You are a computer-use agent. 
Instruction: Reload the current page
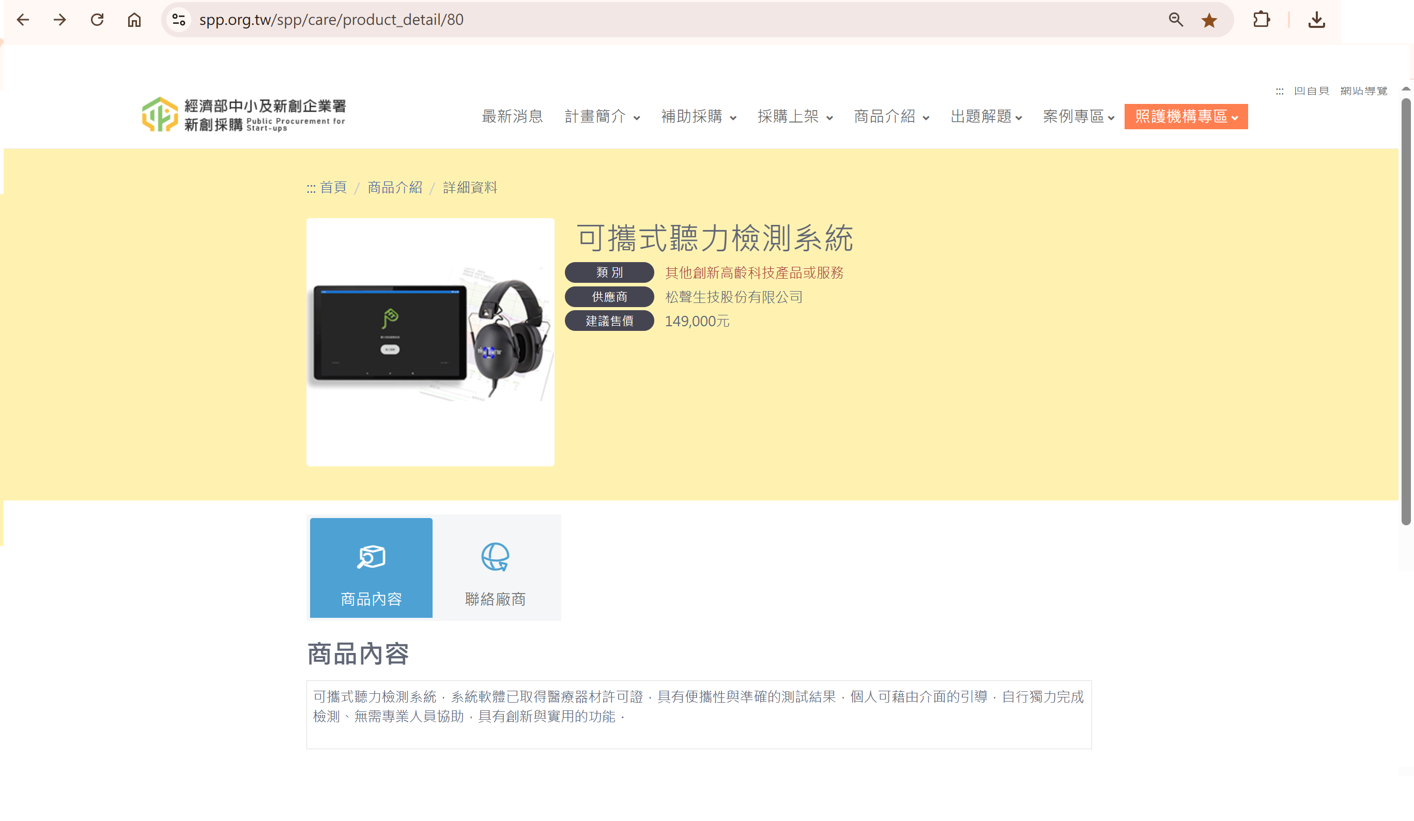pos(97,20)
